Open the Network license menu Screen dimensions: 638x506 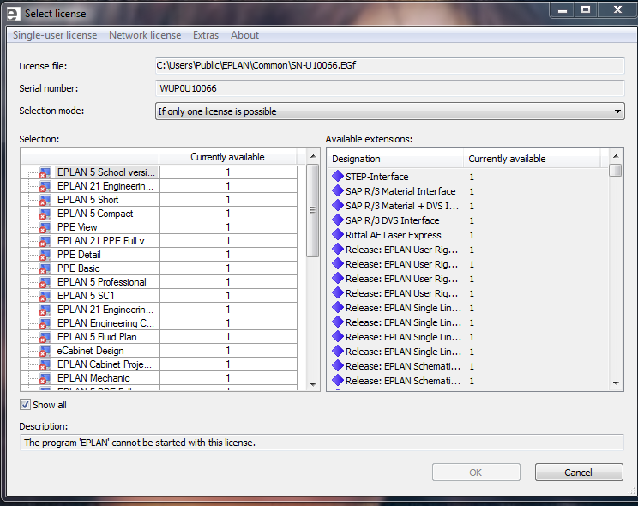point(145,35)
